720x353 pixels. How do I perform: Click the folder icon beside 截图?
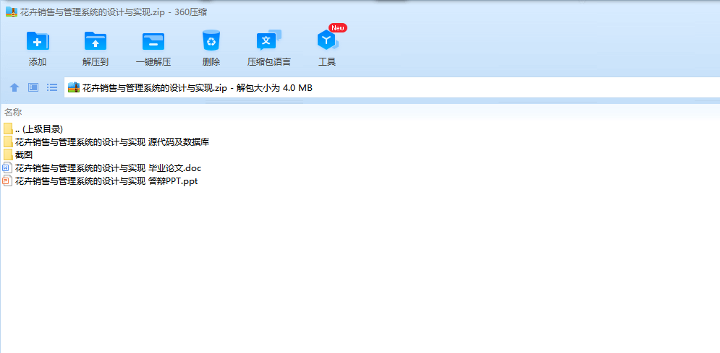point(8,154)
